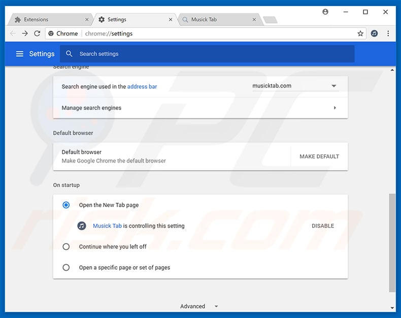Maximize the Chrome window
Screen dimensions: 401x318
tap(365, 12)
